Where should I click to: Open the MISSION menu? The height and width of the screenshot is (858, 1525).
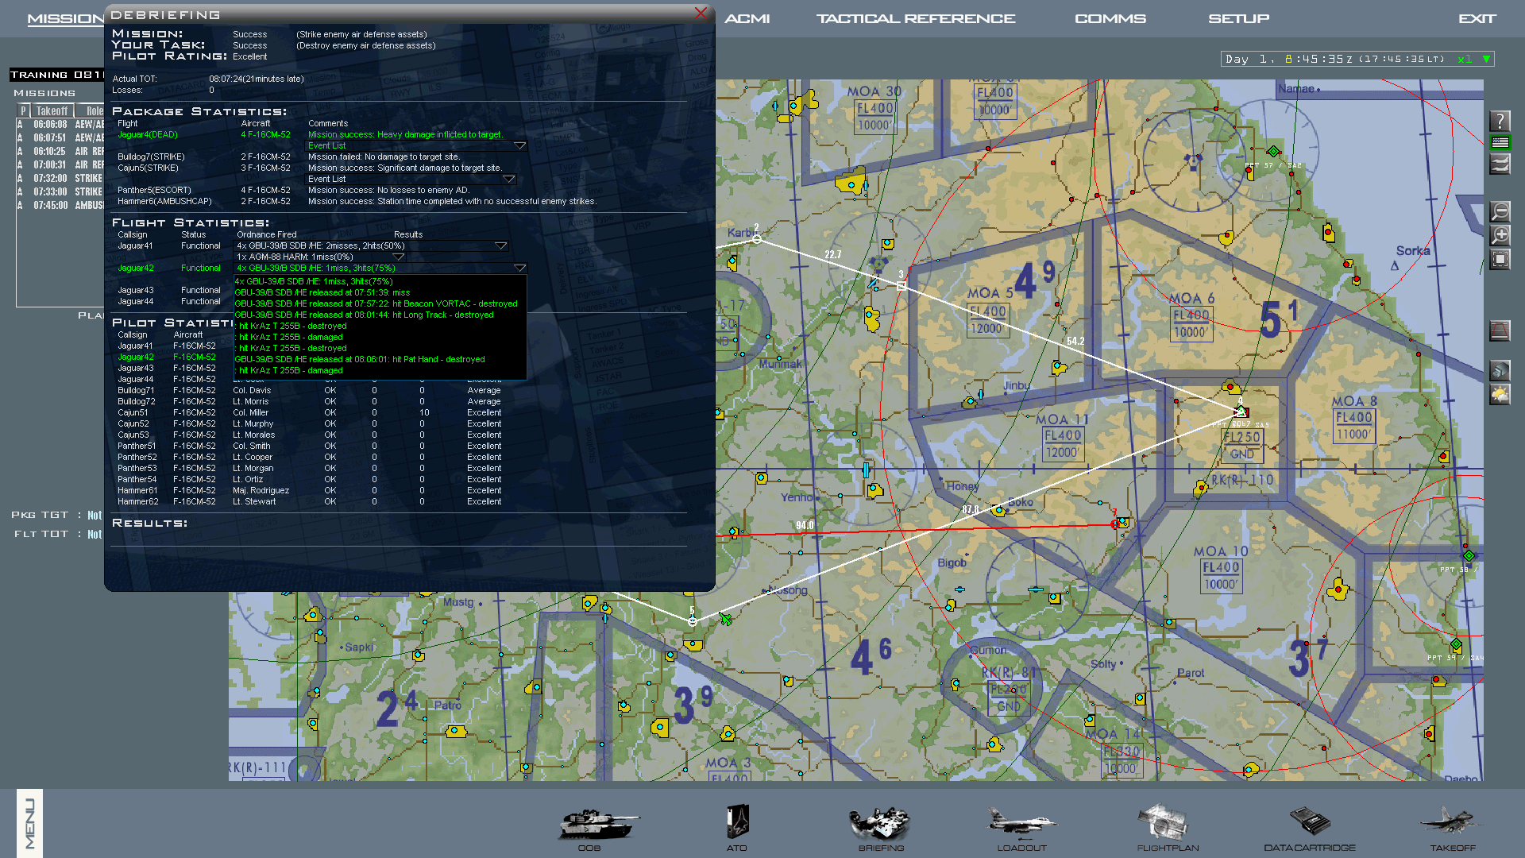tap(65, 18)
